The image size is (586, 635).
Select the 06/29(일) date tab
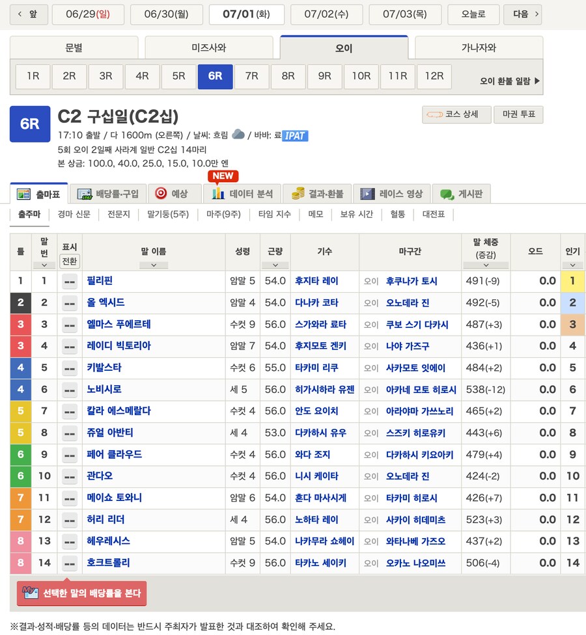(x=88, y=14)
